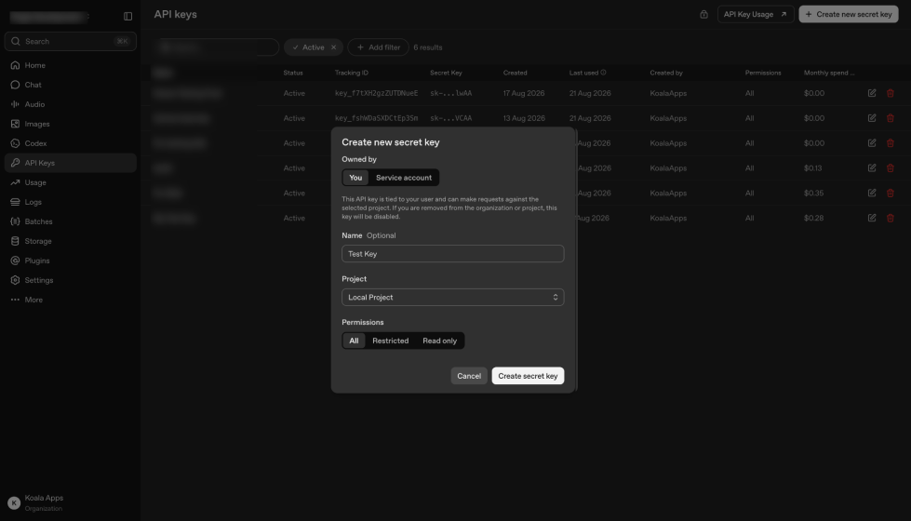
Task: Click Create secret key button
Action: pyautogui.click(x=528, y=376)
